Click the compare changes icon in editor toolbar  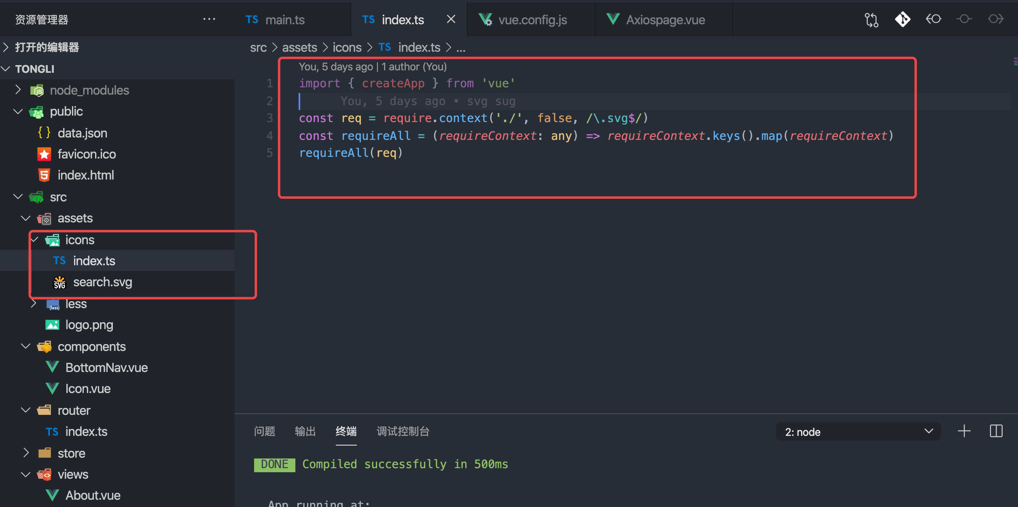click(871, 19)
